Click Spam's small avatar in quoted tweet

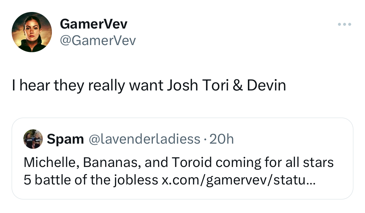point(33,139)
